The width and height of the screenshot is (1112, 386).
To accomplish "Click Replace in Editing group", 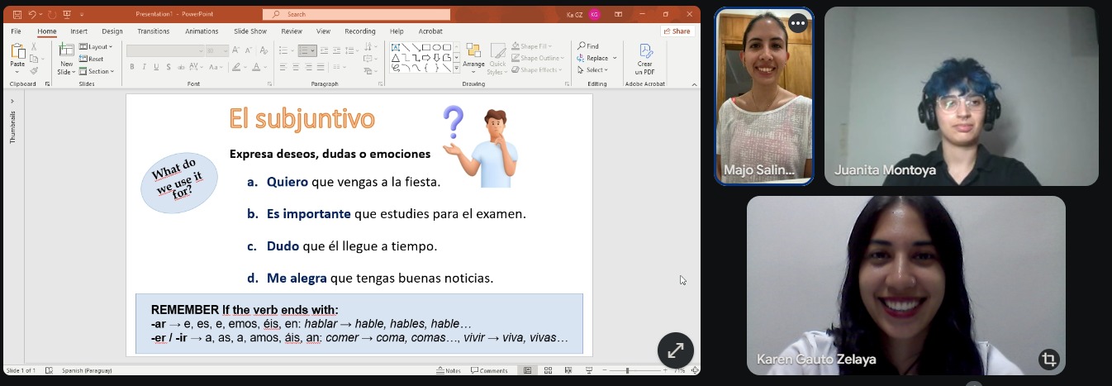I will (596, 58).
